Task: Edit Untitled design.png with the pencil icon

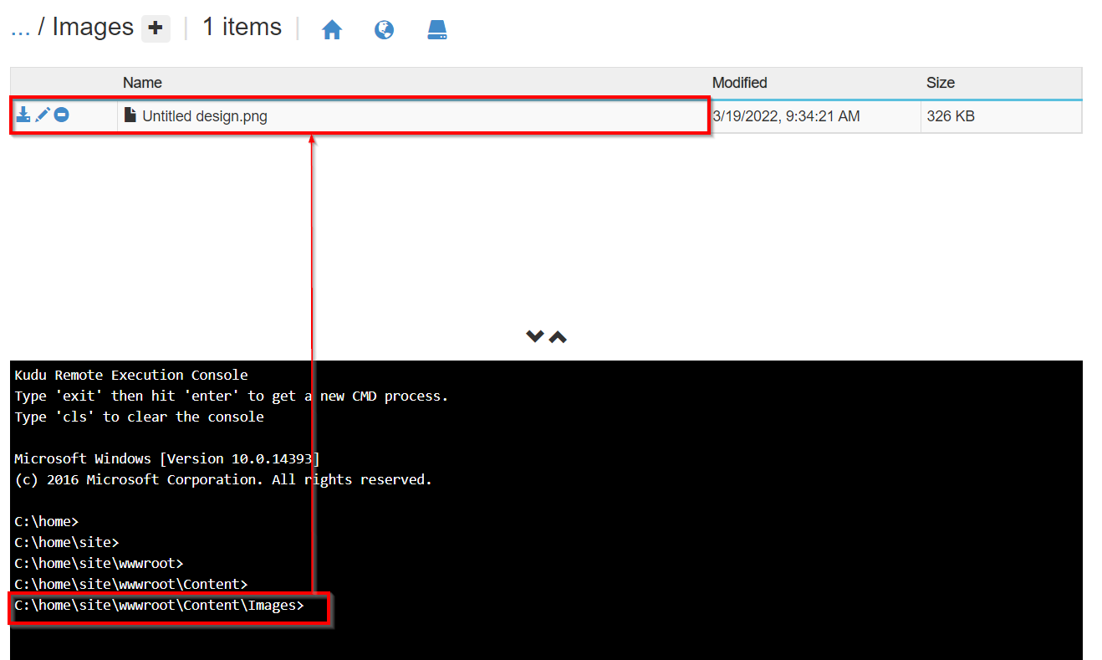Action: pos(43,115)
